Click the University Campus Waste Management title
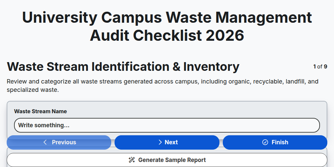This screenshot has width=334, height=167. tap(167, 17)
